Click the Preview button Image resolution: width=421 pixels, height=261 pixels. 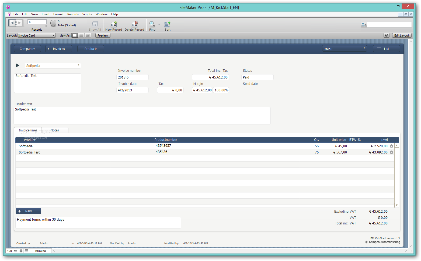[103, 35]
